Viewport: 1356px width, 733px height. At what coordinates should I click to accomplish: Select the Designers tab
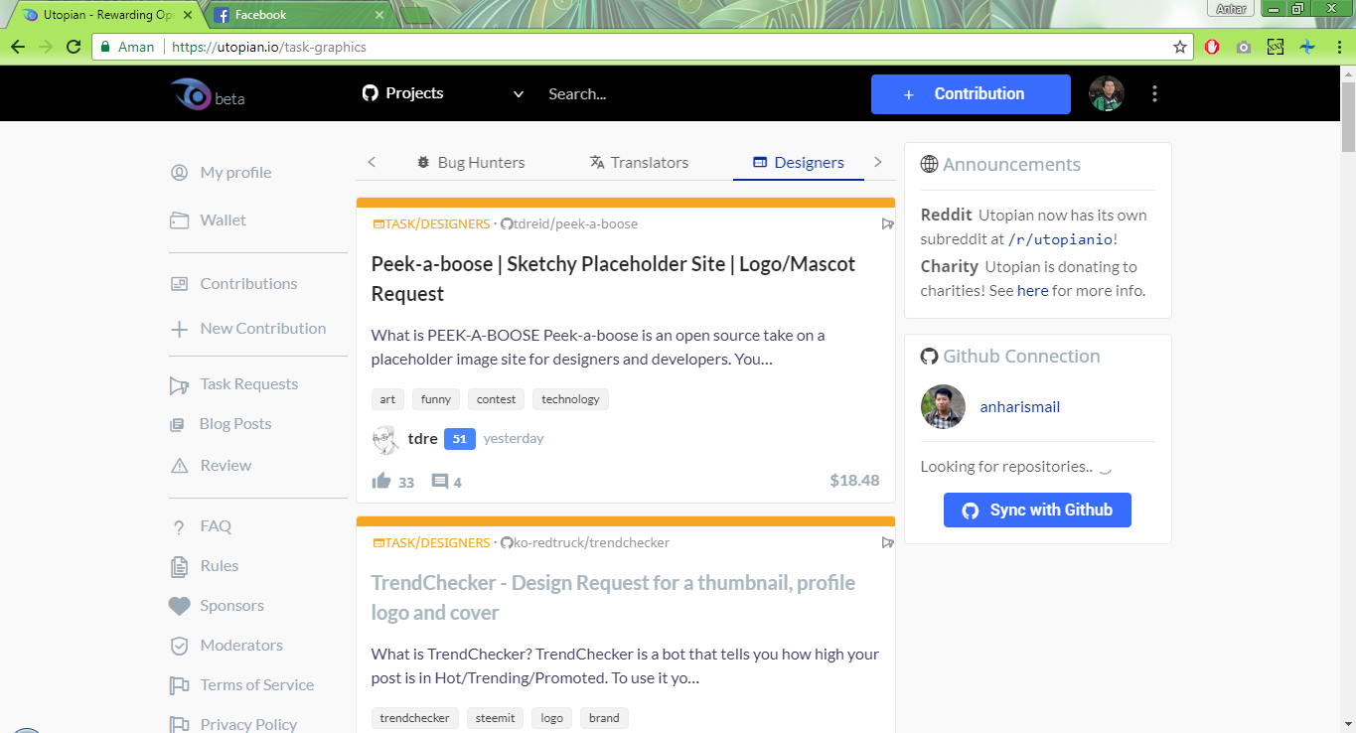tap(799, 163)
